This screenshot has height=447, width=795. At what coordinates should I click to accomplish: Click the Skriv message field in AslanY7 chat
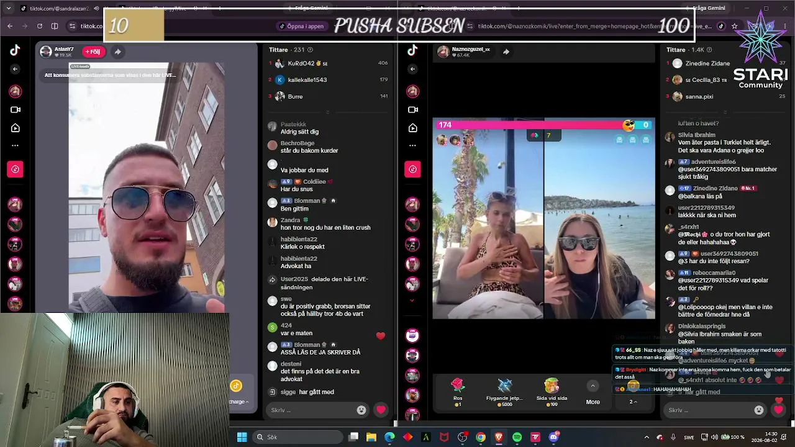point(319,410)
